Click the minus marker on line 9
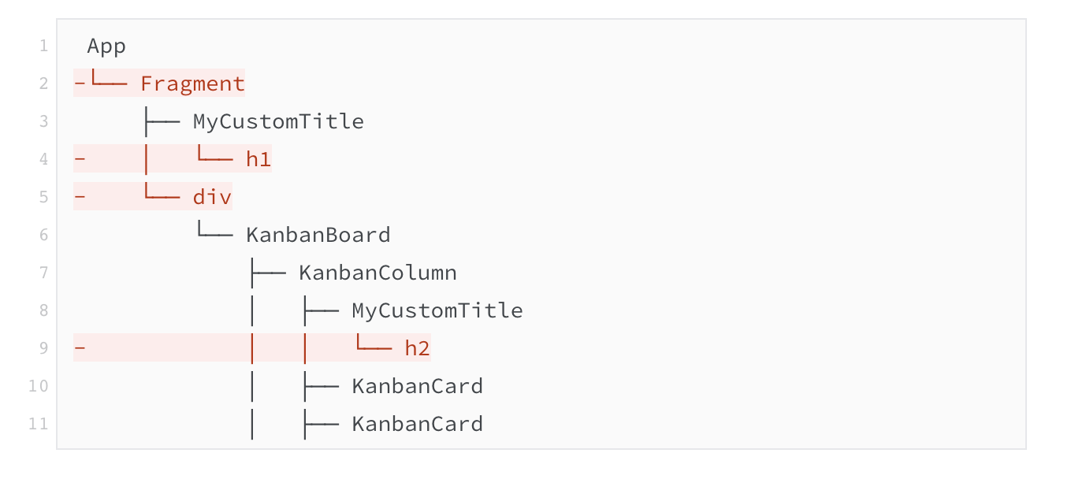 [79, 348]
